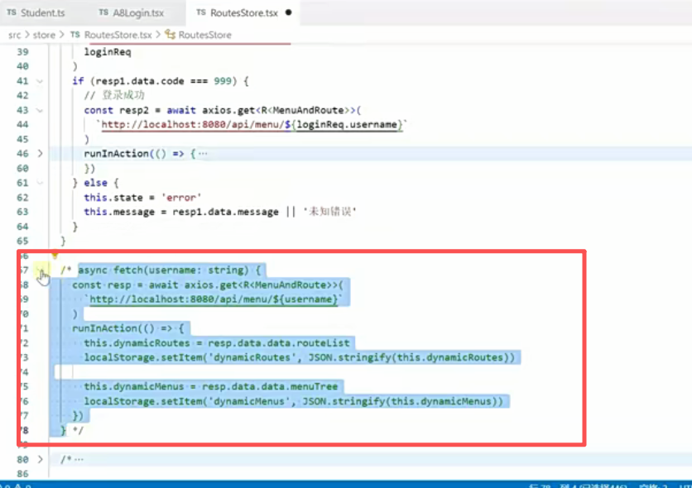Expand the folded comment at line 80
This screenshot has width=692, height=488.
point(40,459)
